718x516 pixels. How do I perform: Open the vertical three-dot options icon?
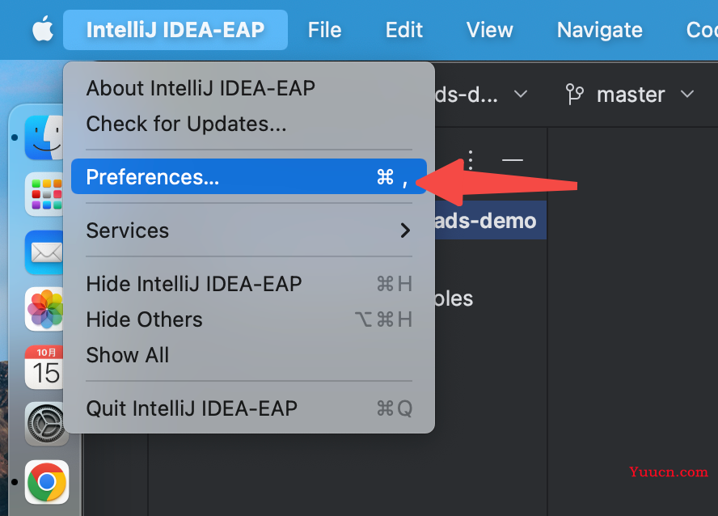click(x=471, y=160)
